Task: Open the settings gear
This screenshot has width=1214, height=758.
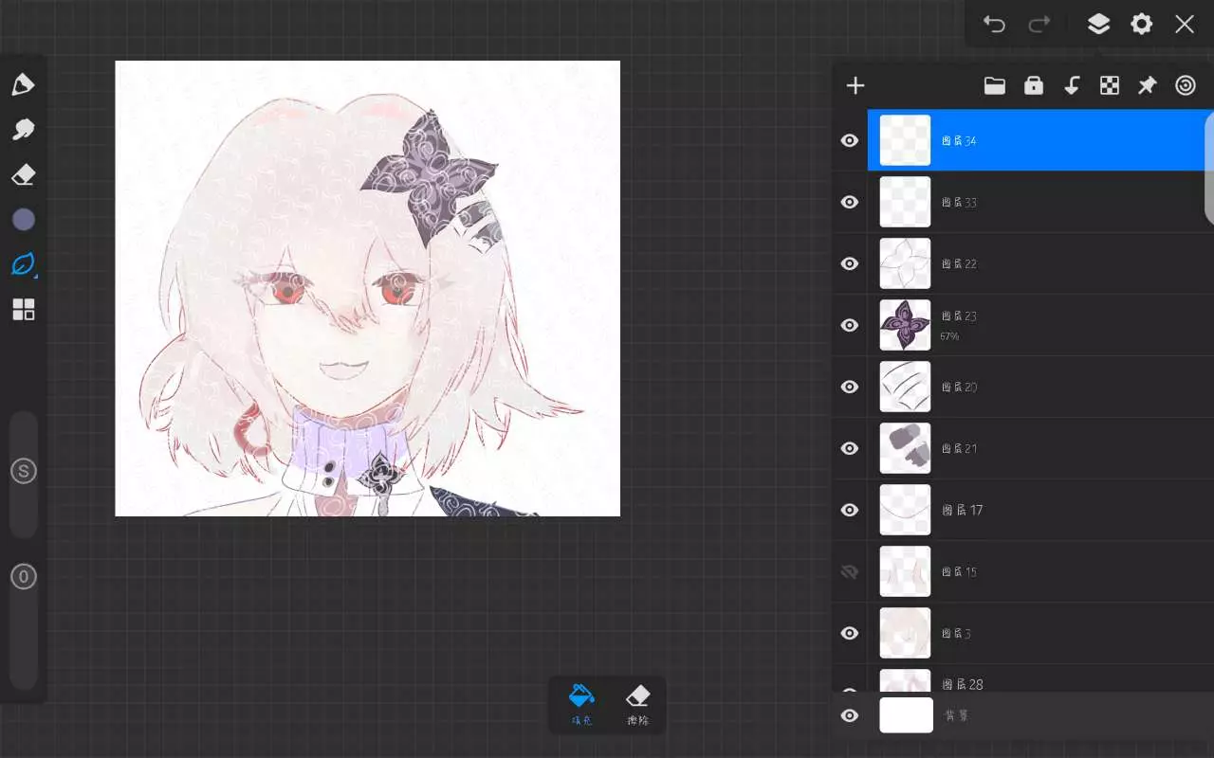Action: [1141, 25]
